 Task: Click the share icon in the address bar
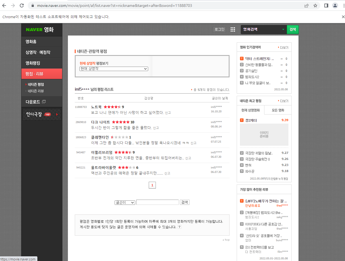tap(307, 6)
